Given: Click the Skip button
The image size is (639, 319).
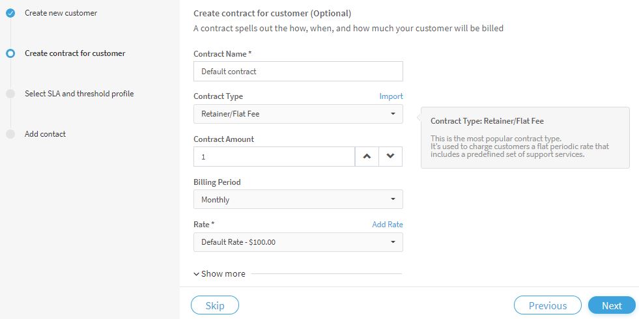Looking at the screenshot, I should (215, 305).
